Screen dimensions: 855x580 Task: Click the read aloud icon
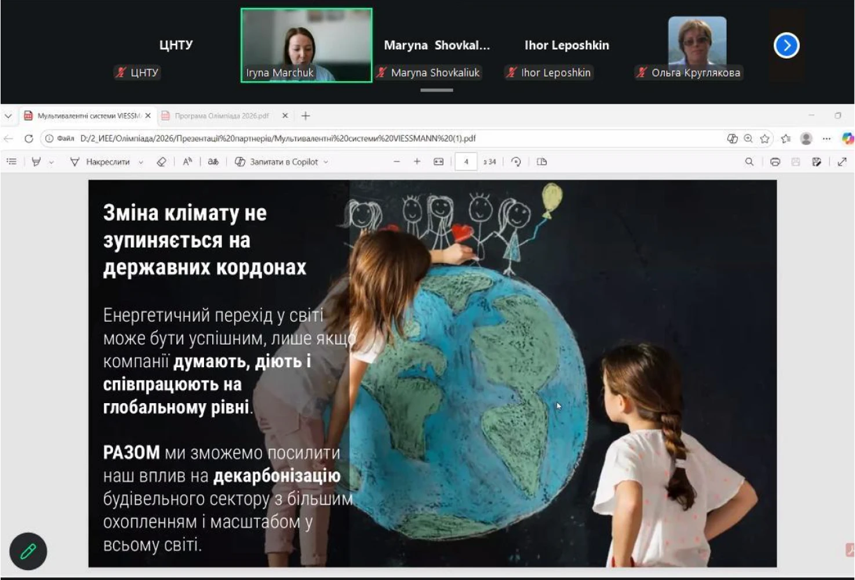point(187,162)
